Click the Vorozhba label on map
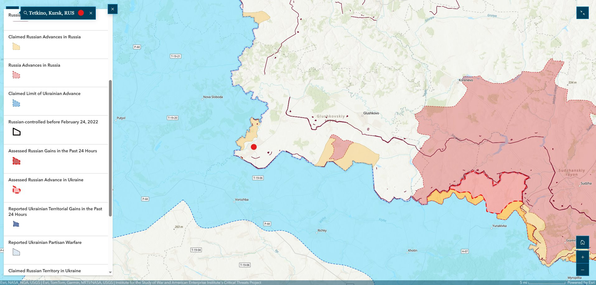This screenshot has width=596, height=285. tap(242, 200)
